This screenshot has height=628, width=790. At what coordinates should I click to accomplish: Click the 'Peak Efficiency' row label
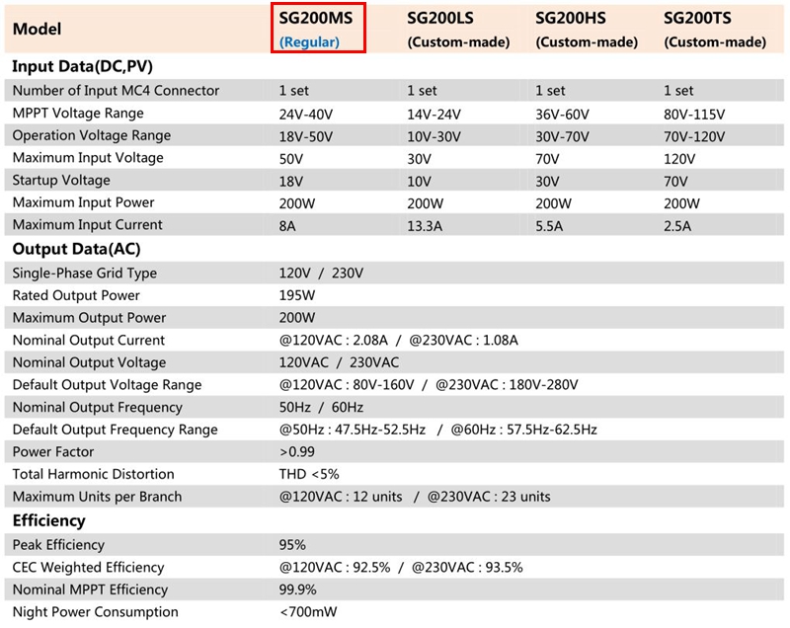click(x=58, y=545)
